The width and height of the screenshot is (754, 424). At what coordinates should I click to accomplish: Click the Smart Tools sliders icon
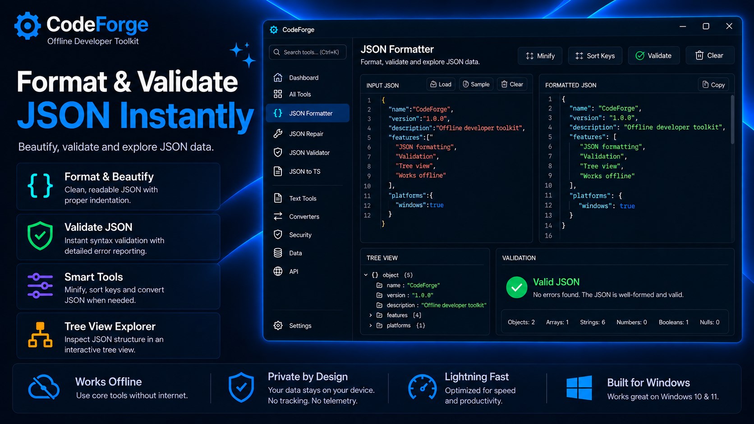coord(40,286)
